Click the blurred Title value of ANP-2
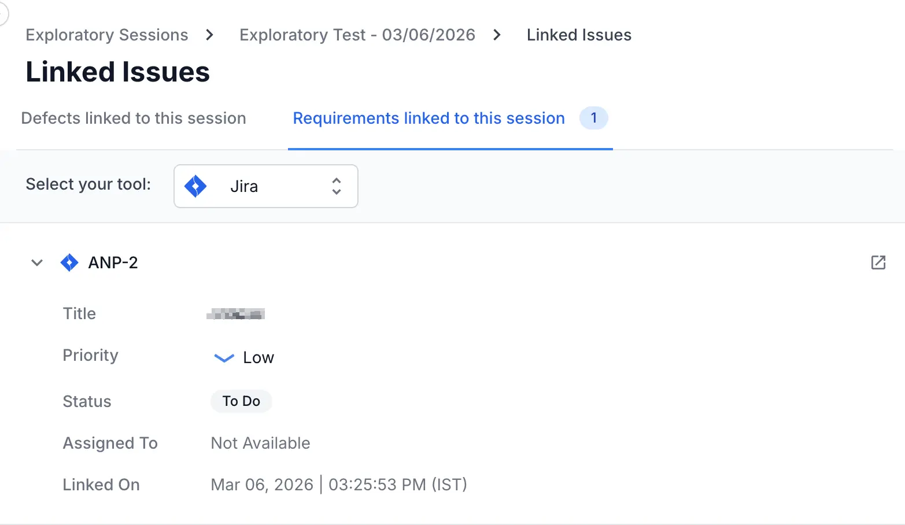The image size is (905, 525). click(x=236, y=313)
